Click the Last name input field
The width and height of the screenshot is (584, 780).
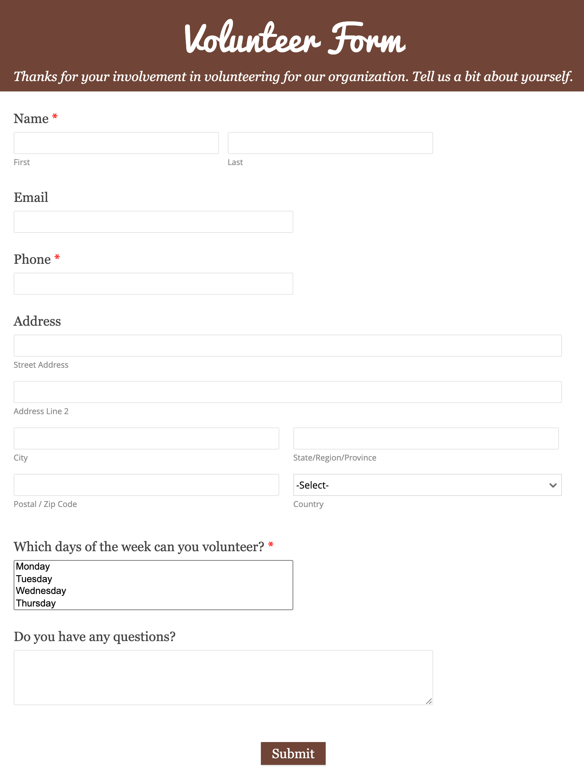tap(330, 143)
